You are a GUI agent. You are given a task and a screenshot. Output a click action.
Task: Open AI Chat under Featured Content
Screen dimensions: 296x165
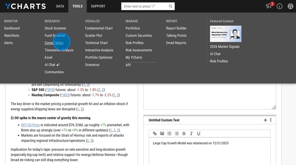coord(215,54)
